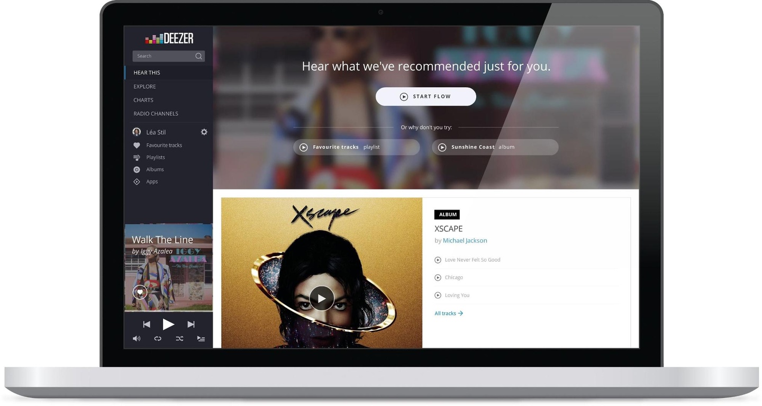Open the Michael Jackson artist link
This screenshot has height=406, width=762.
pyautogui.click(x=465, y=240)
